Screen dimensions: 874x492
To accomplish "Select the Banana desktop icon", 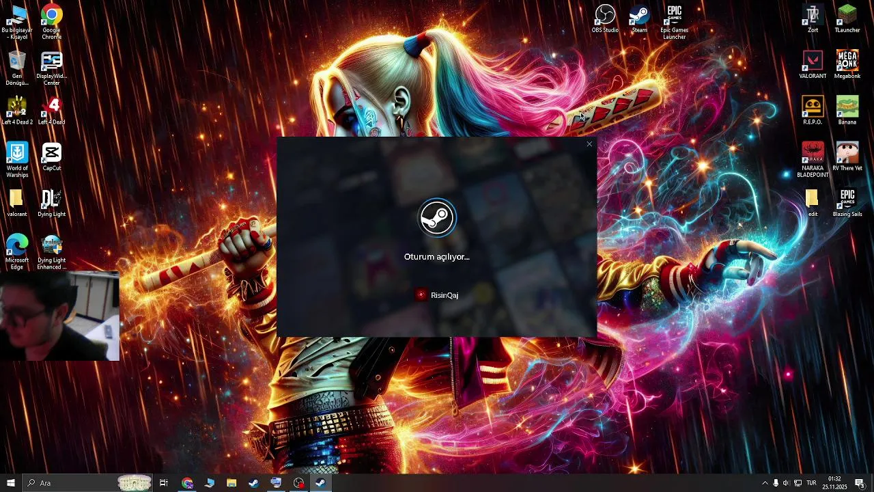I will (x=847, y=111).
